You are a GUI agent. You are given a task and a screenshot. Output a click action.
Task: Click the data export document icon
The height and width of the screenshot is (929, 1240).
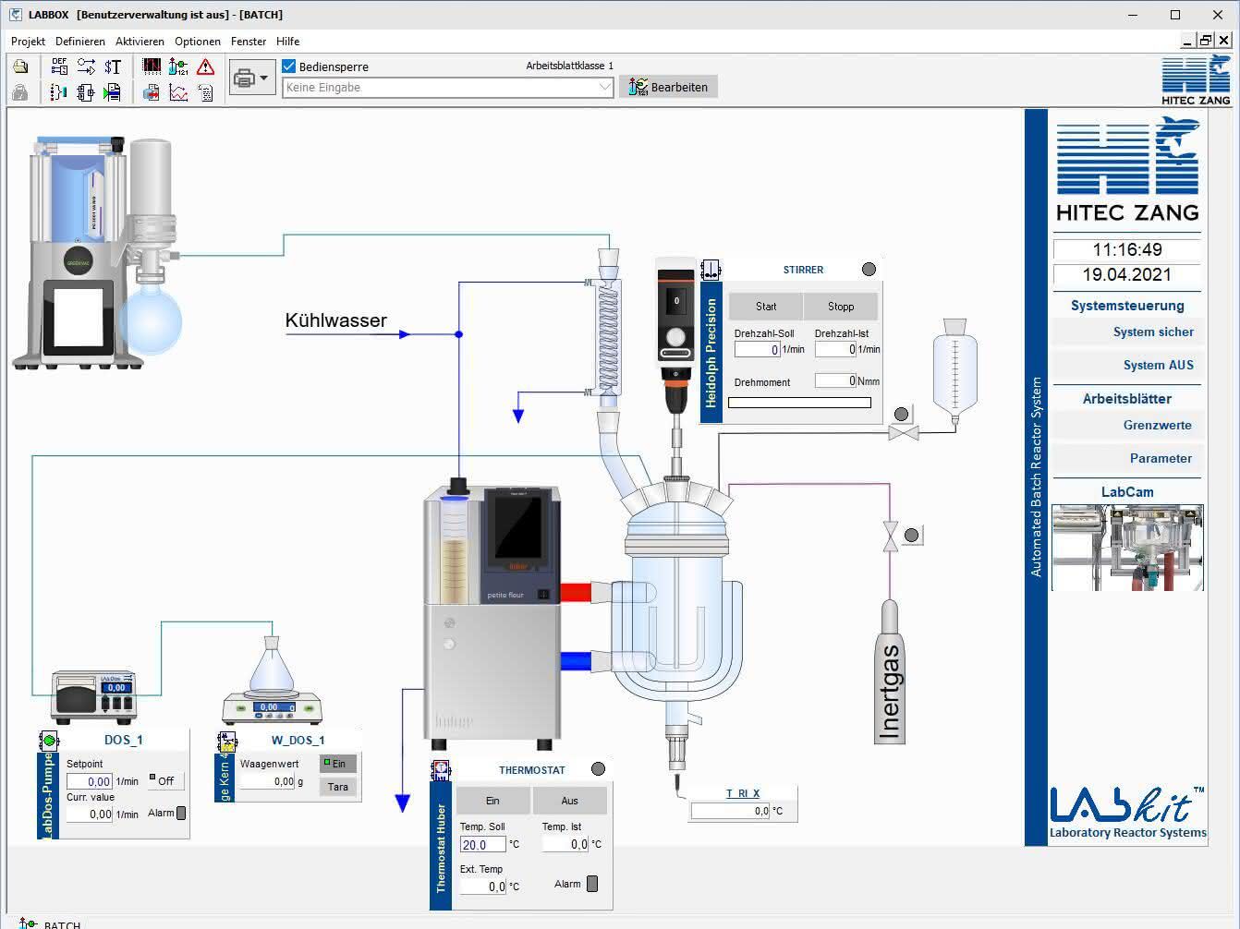(152, 92)
